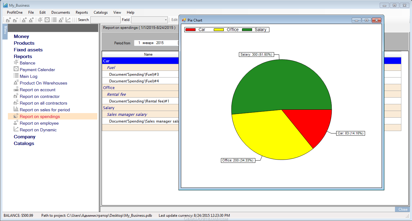Screen dimensions: 412x221
Task: Expand the Fixed assets sidebar section
Action: pyautogui.click(x=28, y=50)
